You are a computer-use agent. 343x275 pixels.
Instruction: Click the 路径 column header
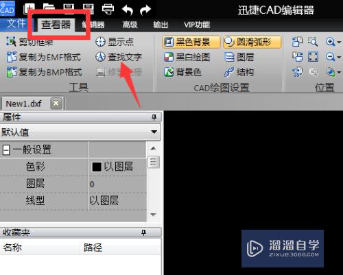coord(121,248)
